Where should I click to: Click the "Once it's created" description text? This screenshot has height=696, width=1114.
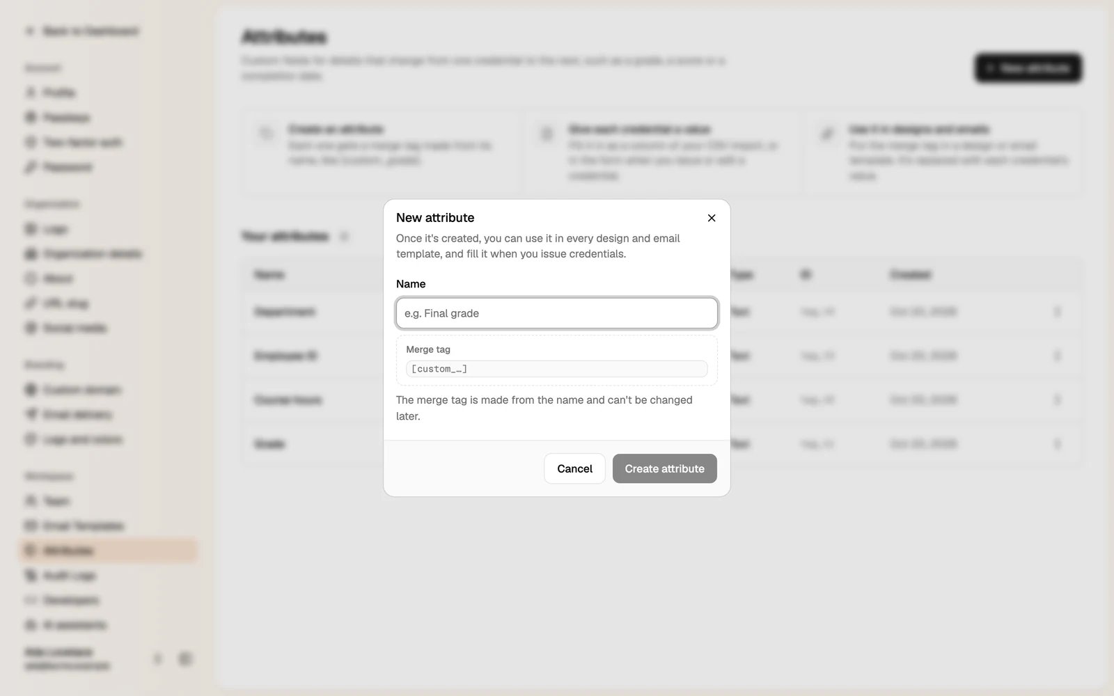538,246
